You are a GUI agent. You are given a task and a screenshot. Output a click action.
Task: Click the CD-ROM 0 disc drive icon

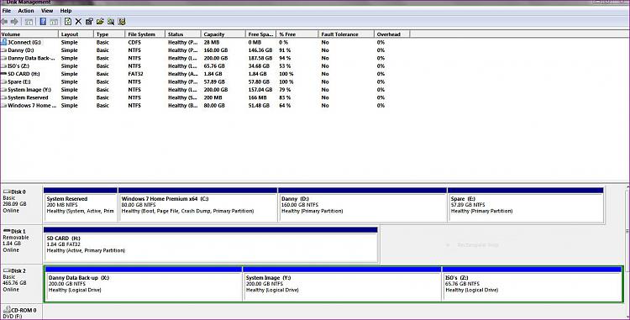[7, 310]
